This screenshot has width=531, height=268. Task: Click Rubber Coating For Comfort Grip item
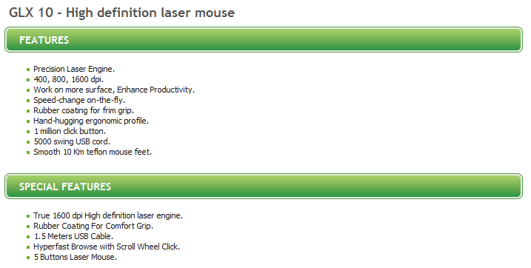[x=93, y=226]
